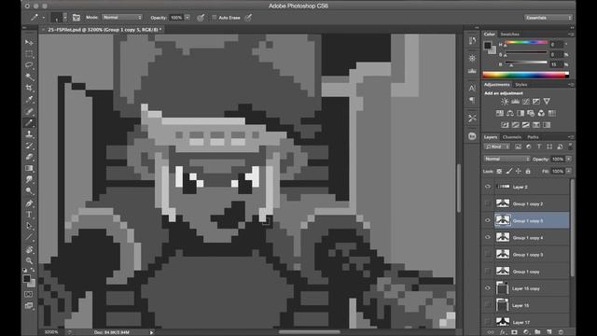Open the pencil Mode dropdown
Screen dimensions: 597x336
tap(122, 18)
